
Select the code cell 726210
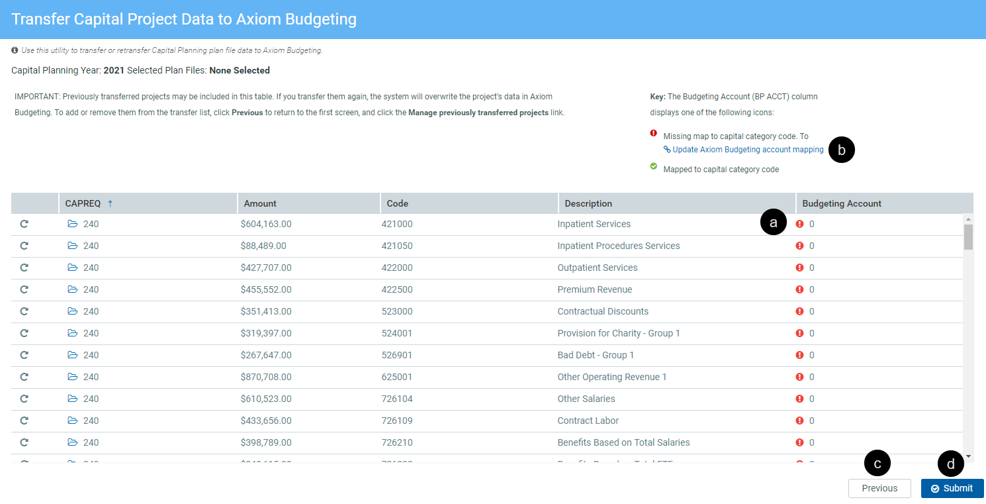[x=397, y=442]
